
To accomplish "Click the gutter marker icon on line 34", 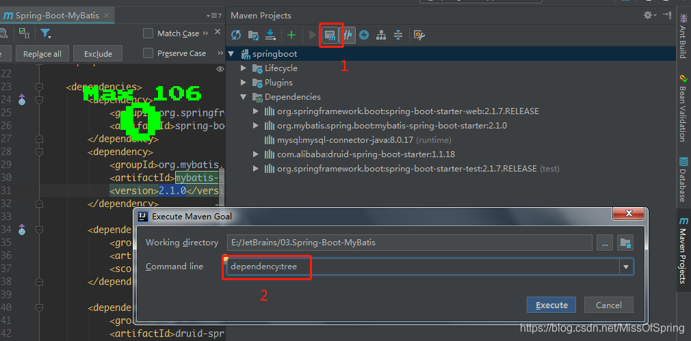I will (22, 229).
